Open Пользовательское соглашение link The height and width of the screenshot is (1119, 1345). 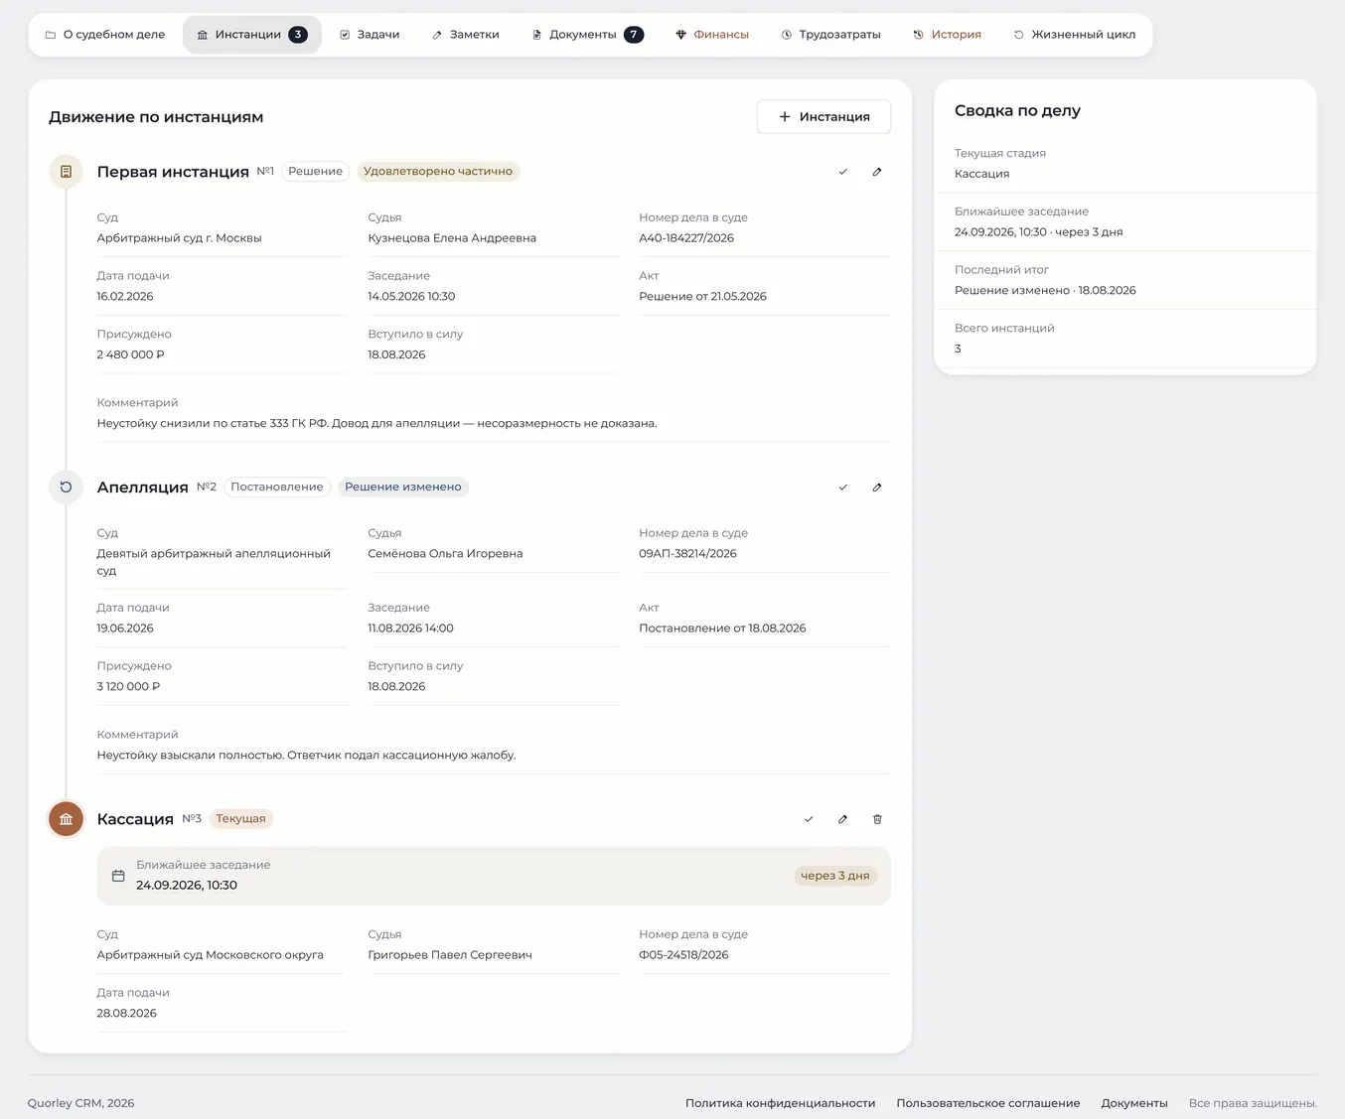point(988,1103)
